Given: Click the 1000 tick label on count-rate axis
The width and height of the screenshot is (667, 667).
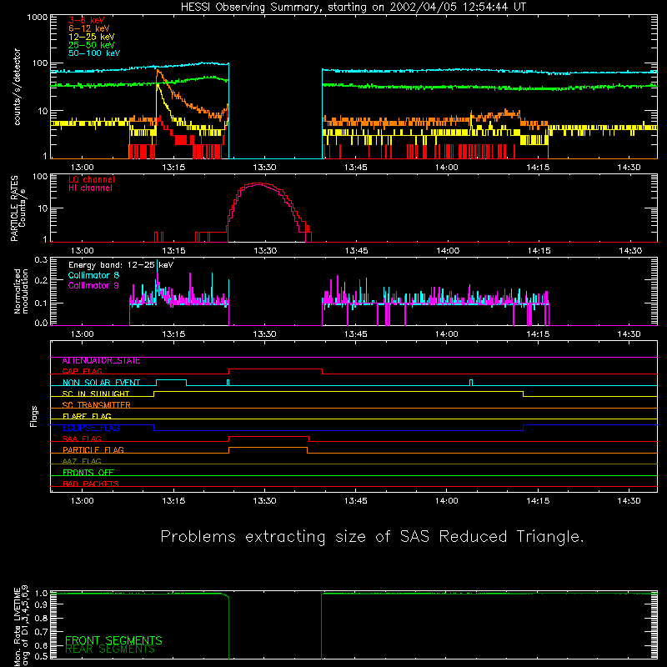Looking at the screenshot, I should [38, 18].
